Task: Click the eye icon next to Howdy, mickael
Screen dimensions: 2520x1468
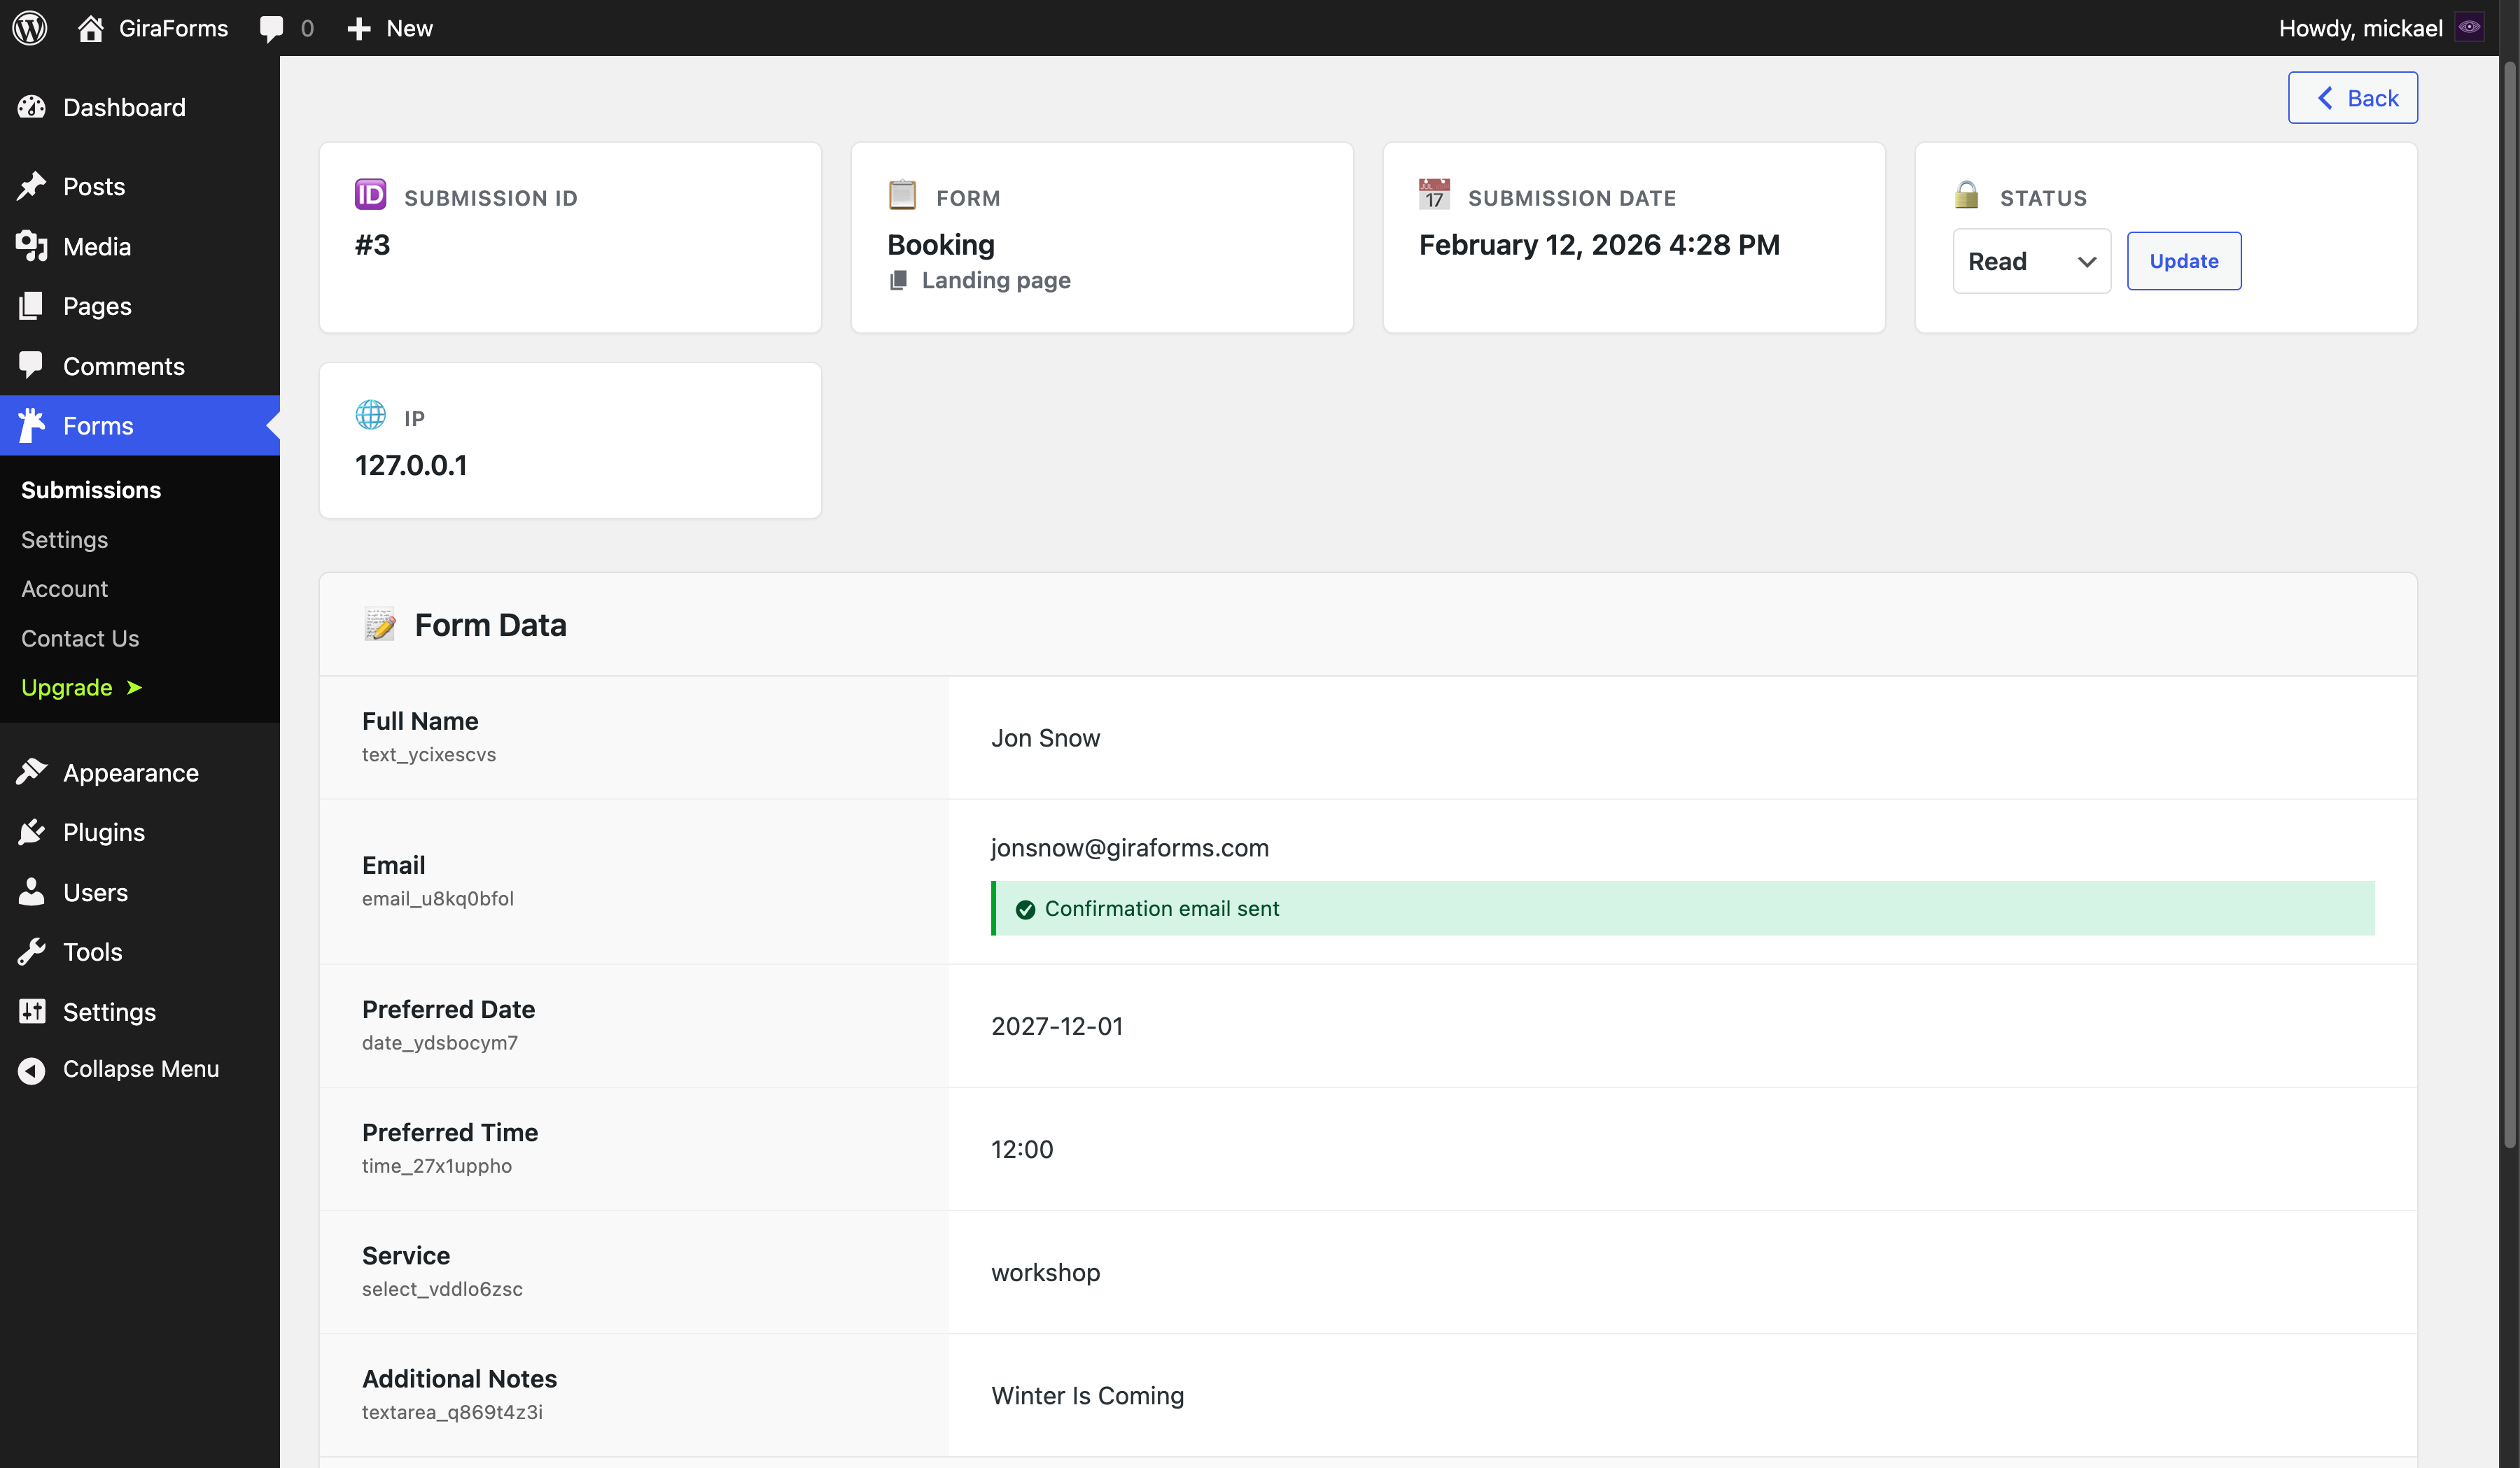Action: click(x=2469, y=26)
